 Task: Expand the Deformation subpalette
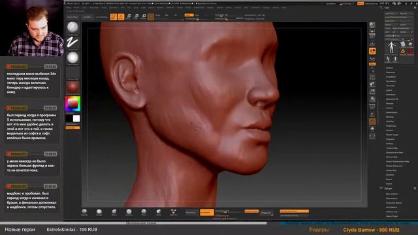[x=392, y=112]
